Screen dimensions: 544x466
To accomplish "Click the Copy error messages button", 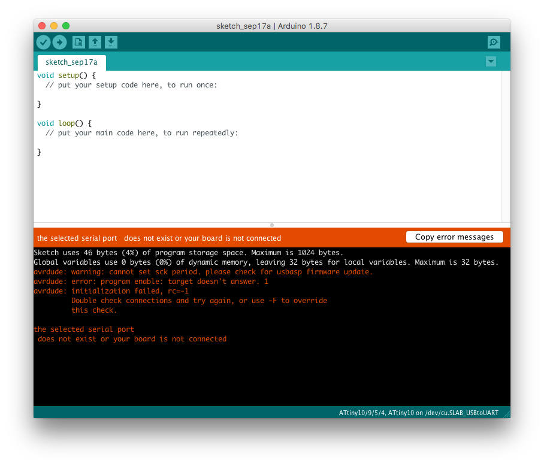I will (454, 237).
